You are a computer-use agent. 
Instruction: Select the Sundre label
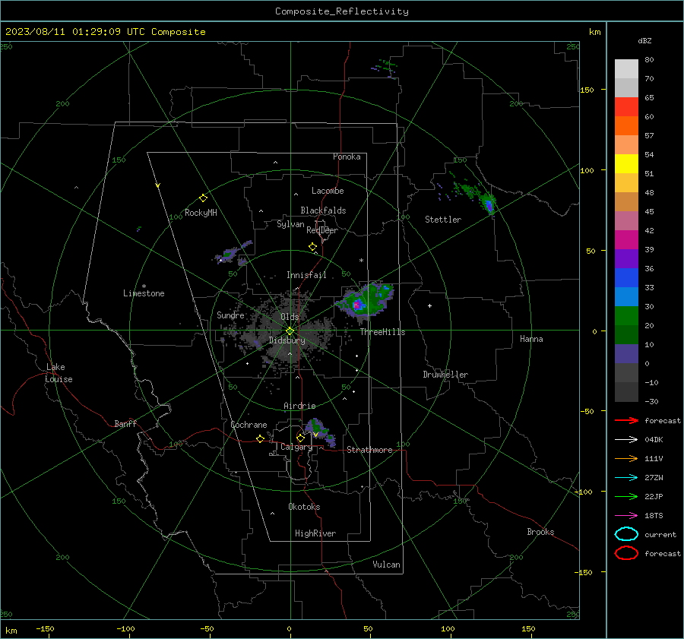click(x=230, y=315)
